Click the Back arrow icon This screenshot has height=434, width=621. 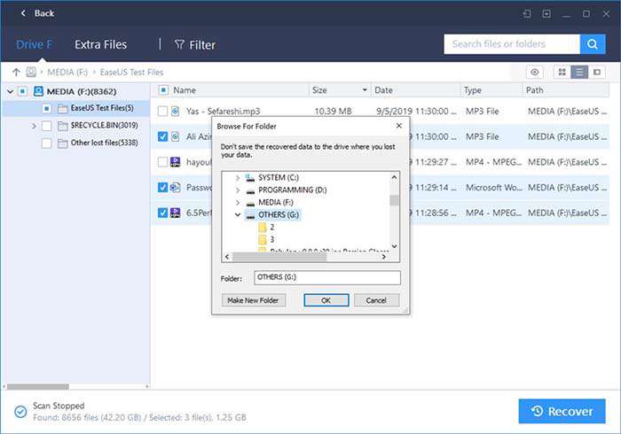[23, 13]
